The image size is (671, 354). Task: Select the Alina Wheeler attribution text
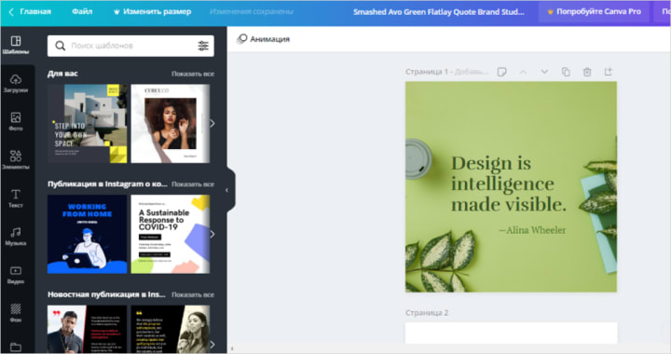(x=532, y=230)
